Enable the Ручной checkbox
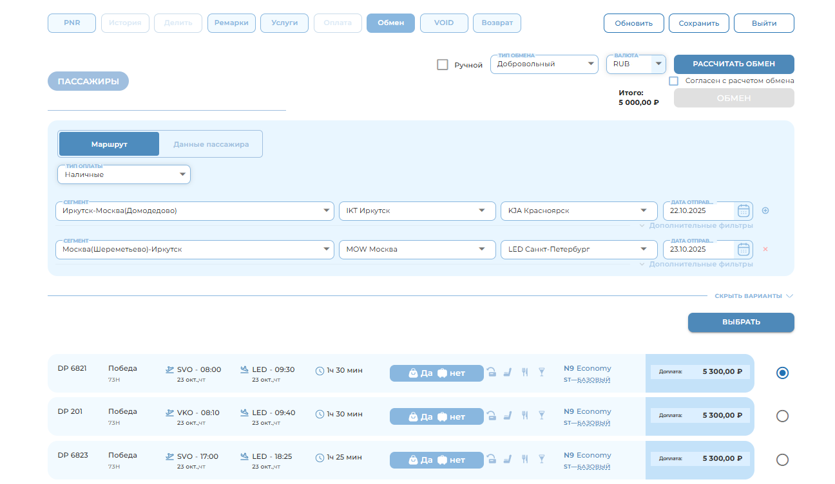The height and width of the screenshot is (484, 835). 443,64
